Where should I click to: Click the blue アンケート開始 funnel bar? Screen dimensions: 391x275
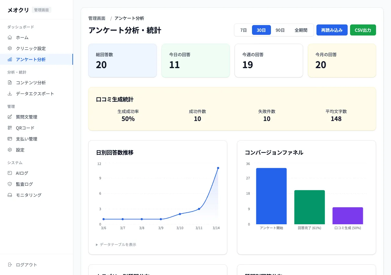(271, 196)
